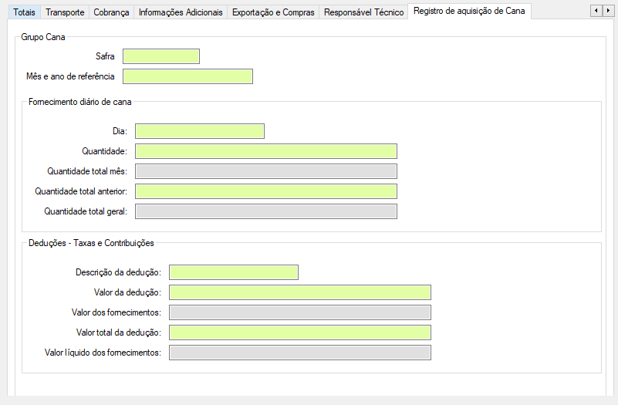Open the Informações Adicionais tab
This screenshot has width=618, height=405.
(x=181, y=12)
